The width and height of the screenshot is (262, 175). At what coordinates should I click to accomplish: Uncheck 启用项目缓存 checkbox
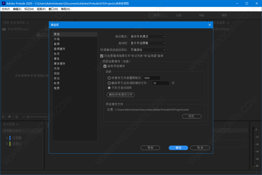(x=105, y=66)
